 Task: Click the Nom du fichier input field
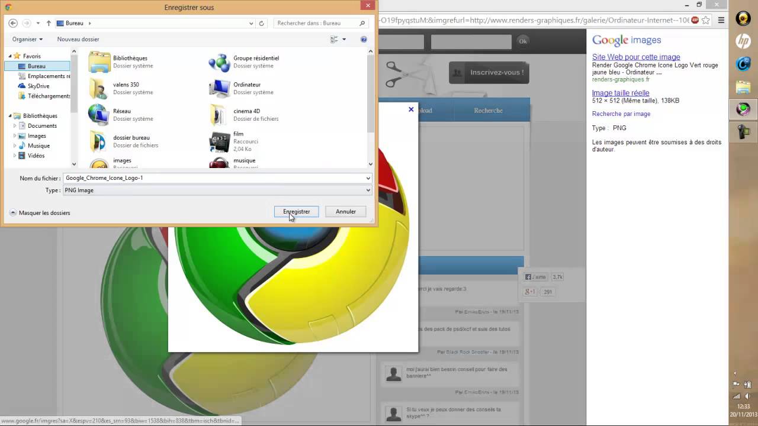tap(213, 178)
